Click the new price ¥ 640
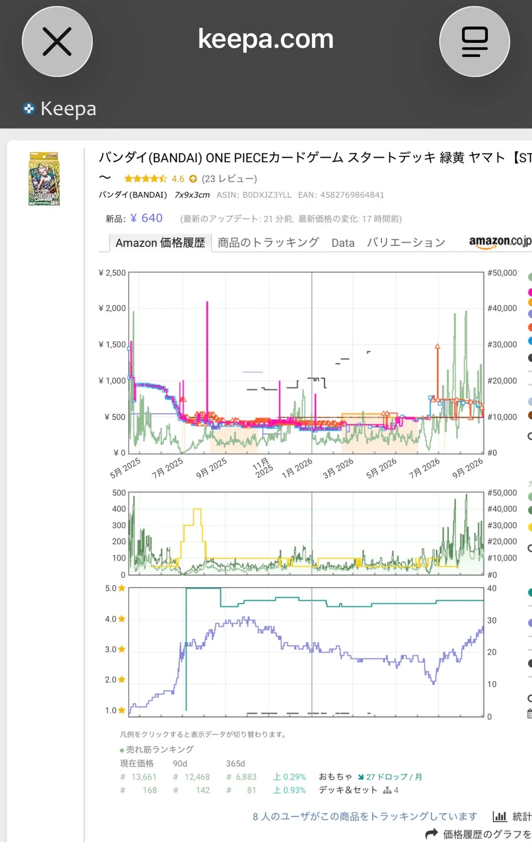Image resolution: width=532 pixels, height=842 pixels. [146, 218]
